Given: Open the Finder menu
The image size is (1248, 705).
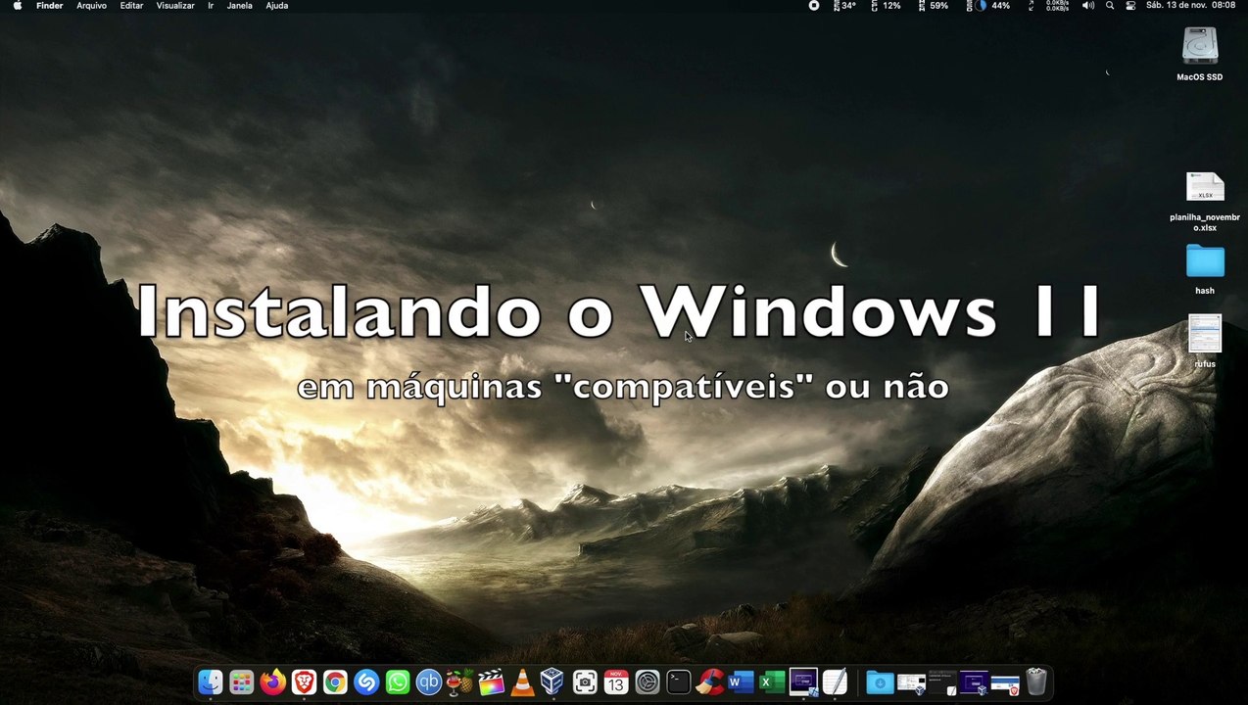Looking at the screenshot, I should 50,6.
